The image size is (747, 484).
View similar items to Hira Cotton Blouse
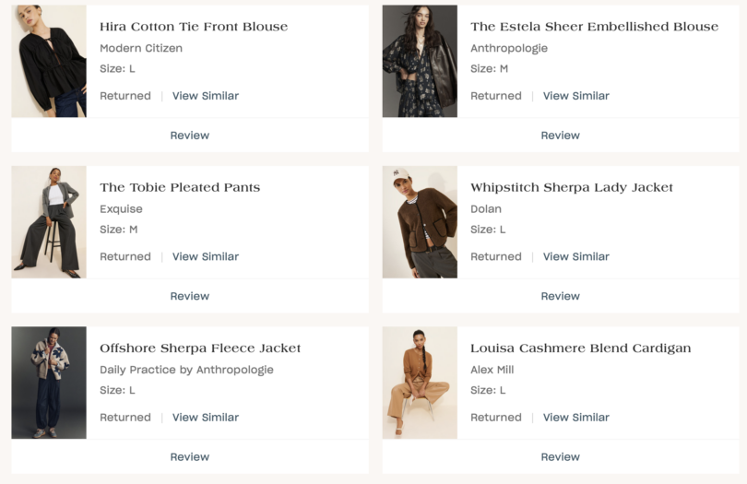point(205,96)
